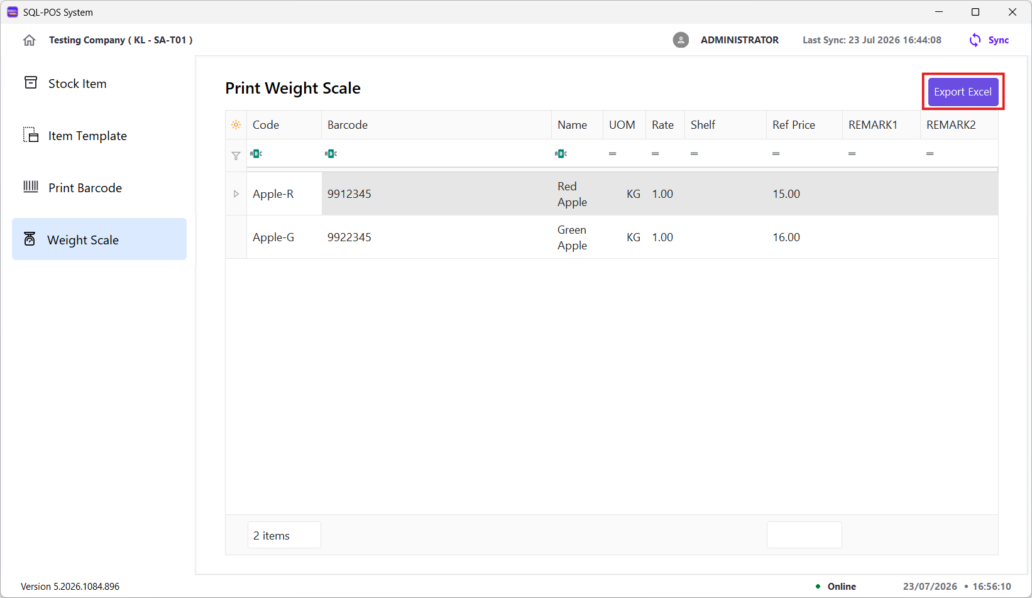The width and height of the screenshot is (1032, 598).
Task: Change Shelf filter equals operator
Action: [694, 154]
